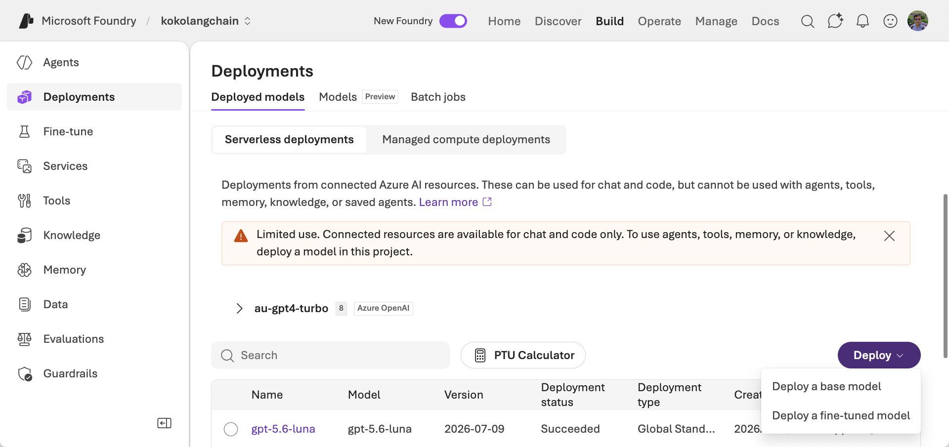Go to Build in top navigation
The height and width of the screenshot is (447, 949).
point(609,21)
